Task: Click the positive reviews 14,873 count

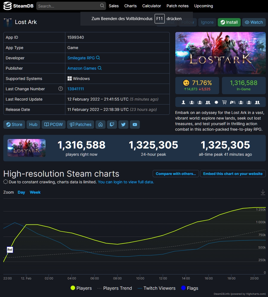Action: [x=191, y=89]
